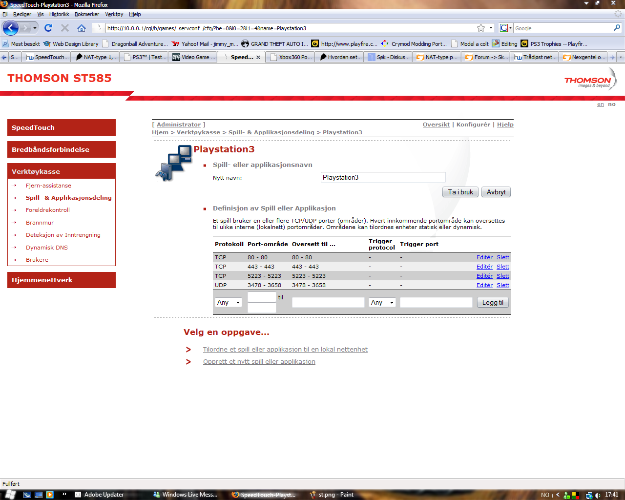Switch to Windows Live Messenger taskbar item
The image size is (625, 500).
(x=186, y=495)
